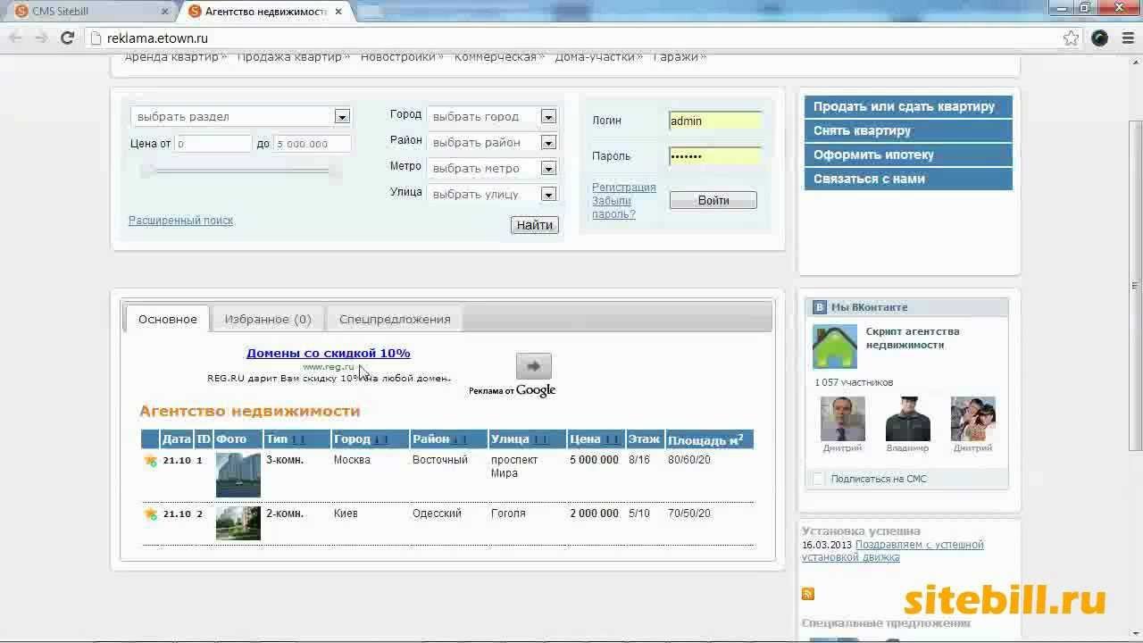Sort listings by Цена column arrows
Image resolution: width=1143 pixels, height=643 pixels.
[x=612, y=439]
